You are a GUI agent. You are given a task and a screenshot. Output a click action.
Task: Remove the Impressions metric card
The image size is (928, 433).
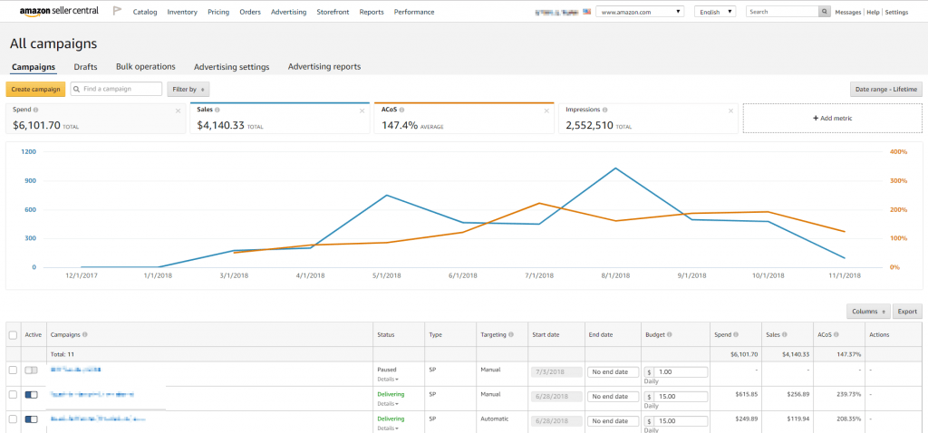click(730, 111)
